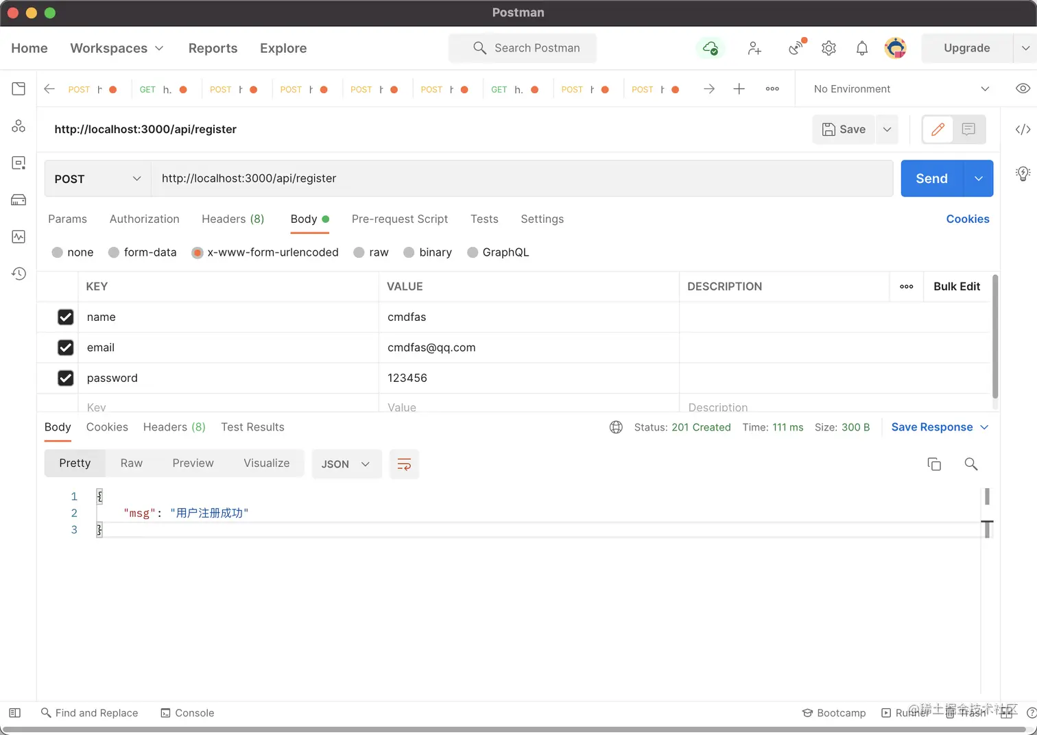The width and height of the screenshot is (1037, 735).
Task: Open the satellite capture requests icon
Action: 796,47
